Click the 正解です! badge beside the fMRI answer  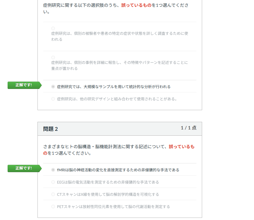point(24,168)
